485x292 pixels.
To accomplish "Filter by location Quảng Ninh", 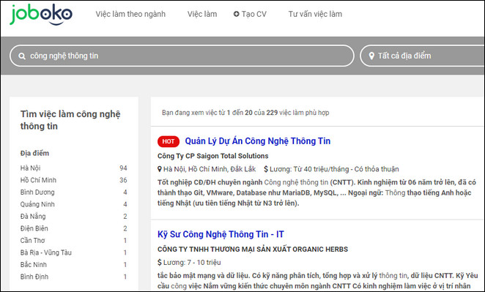I will (37, 204).
